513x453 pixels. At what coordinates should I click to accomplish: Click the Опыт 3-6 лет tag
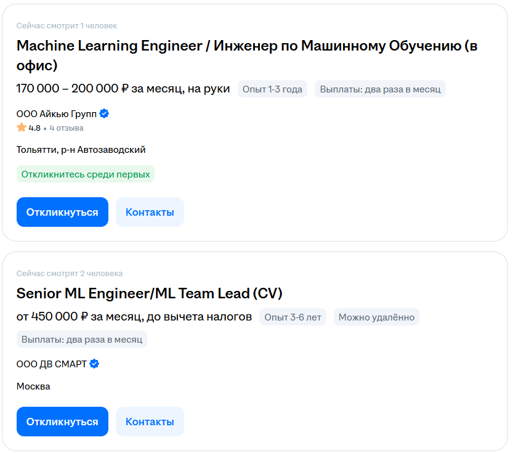point(293,317)
